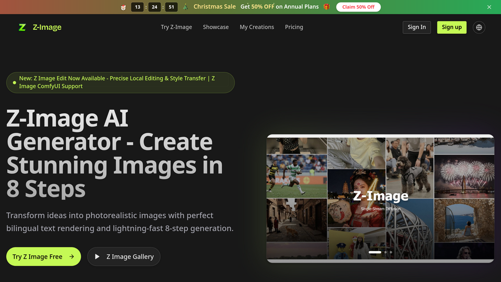Click the Christmas tree icon in banner
The width and height of the screenshot is (501, 282).
coord(185,7)
